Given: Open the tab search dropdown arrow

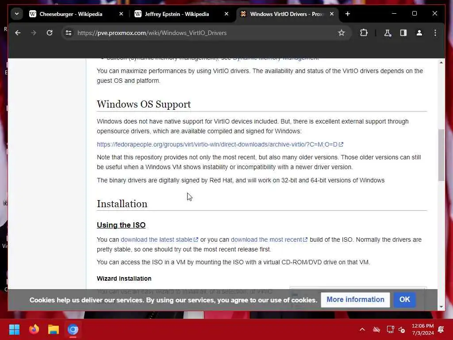Looking at the screenshot, I should [x=17, y=14].
